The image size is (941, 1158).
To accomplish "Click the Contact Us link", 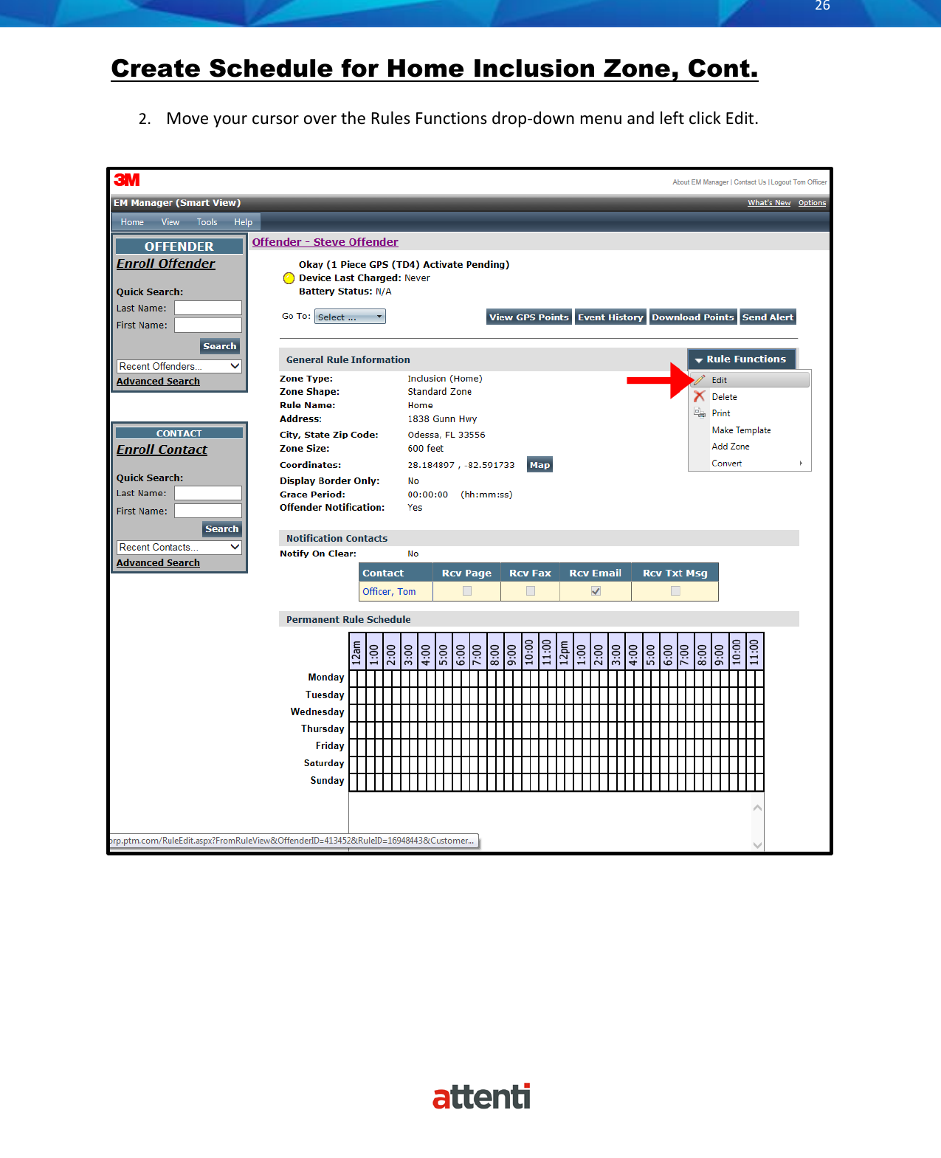I will (750, 182).
